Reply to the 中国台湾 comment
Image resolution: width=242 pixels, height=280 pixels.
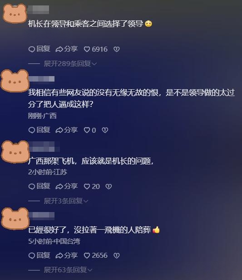pos(39,256)
